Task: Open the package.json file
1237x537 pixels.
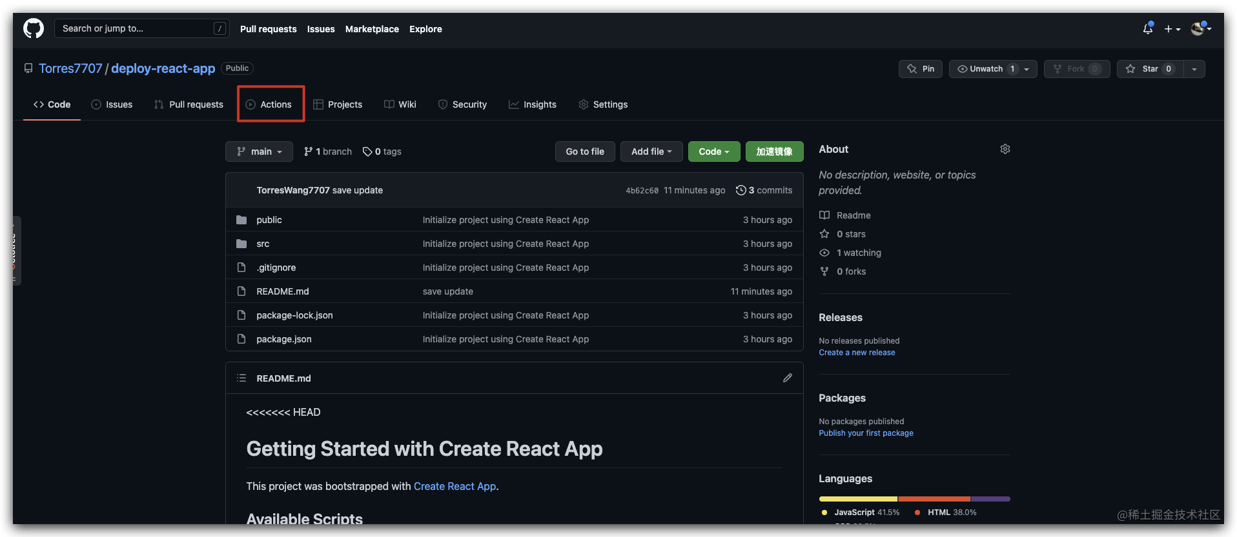Action: 284,339
